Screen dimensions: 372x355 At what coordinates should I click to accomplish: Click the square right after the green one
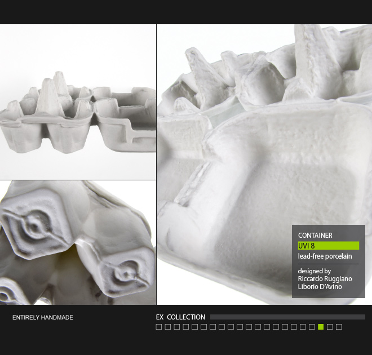(330, 327)
